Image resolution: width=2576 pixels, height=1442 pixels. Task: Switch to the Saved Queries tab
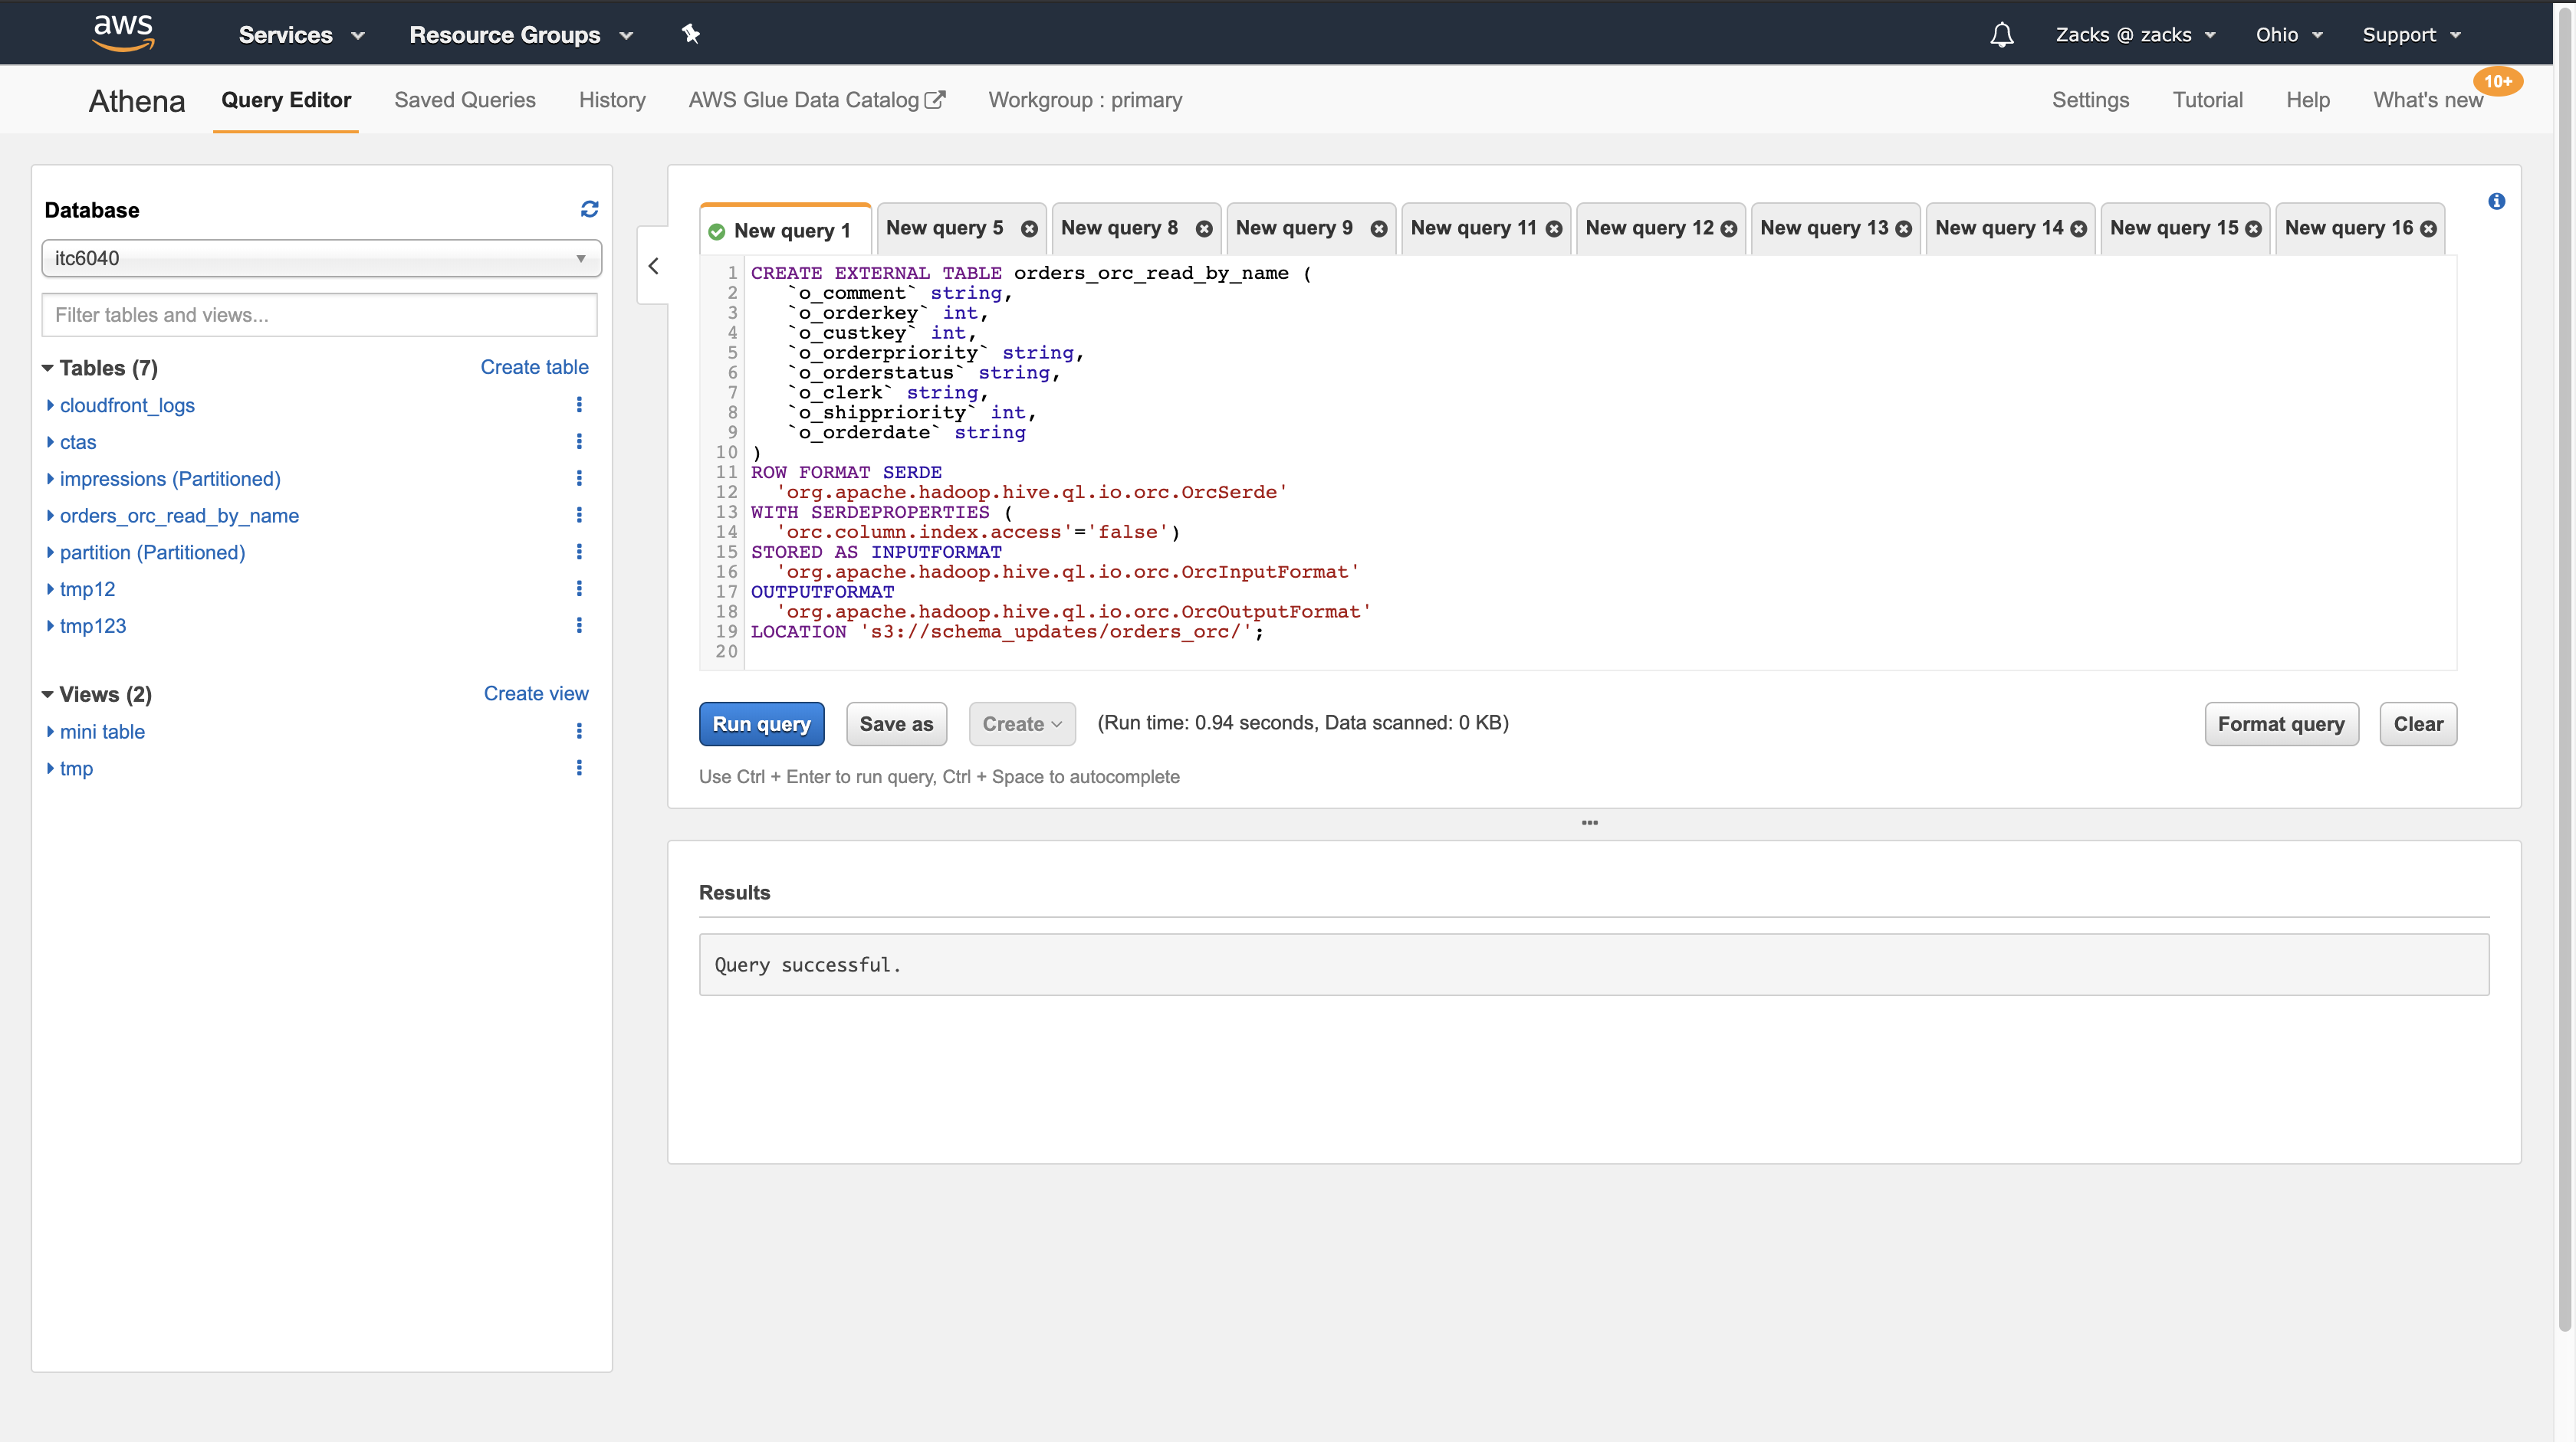click(x=464, y=100)
